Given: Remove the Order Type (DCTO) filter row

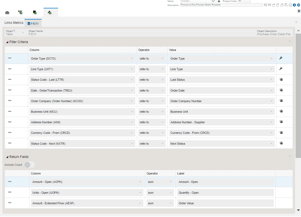Looking at the screenshot, I should (10, 58).
